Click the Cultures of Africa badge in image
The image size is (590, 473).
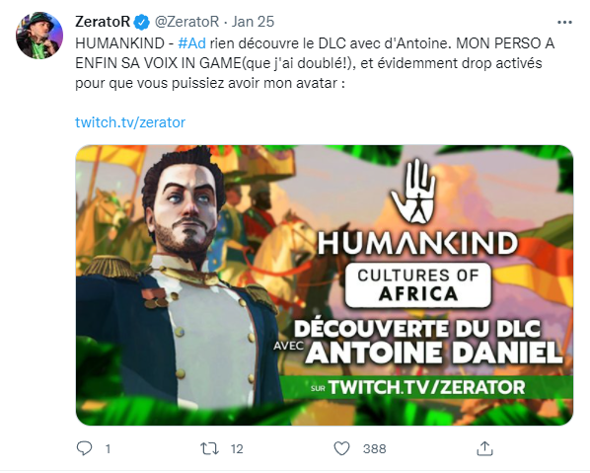[418, 285]
